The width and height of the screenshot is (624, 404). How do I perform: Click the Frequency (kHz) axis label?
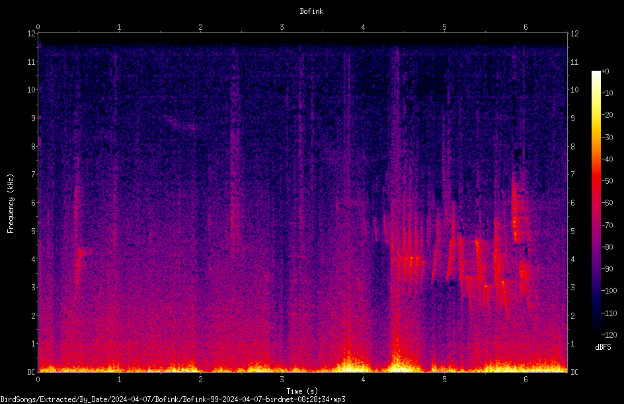11,204
